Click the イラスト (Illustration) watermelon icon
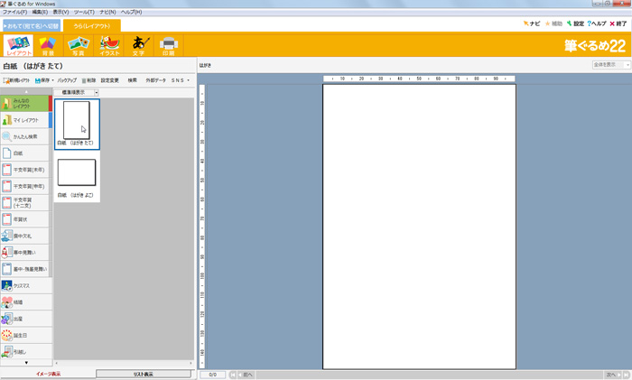Screen dimensions: 632x380 point(109,46)
